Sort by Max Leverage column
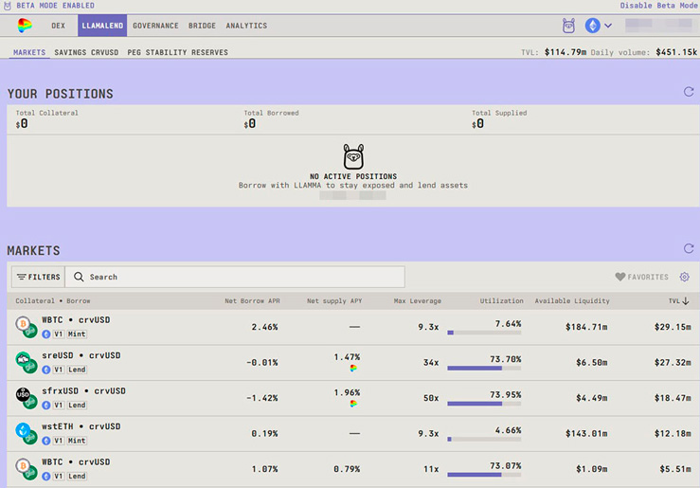The height and width of the screenshot is (488, 700). (418, 301)
